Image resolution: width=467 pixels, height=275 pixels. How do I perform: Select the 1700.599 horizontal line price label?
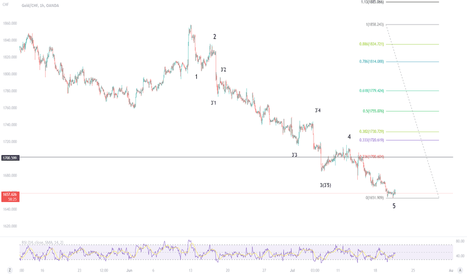[x=10, y=158]
